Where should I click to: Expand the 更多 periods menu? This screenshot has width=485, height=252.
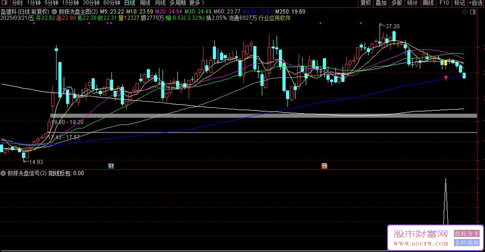coord(197,3)
